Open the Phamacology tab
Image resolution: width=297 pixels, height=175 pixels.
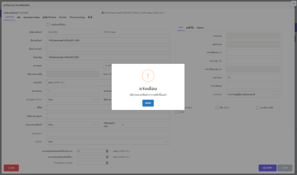click(x=77, y=17)
